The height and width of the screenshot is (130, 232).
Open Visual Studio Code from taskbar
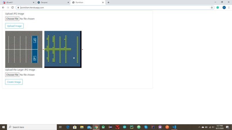(x=174, y=127)
